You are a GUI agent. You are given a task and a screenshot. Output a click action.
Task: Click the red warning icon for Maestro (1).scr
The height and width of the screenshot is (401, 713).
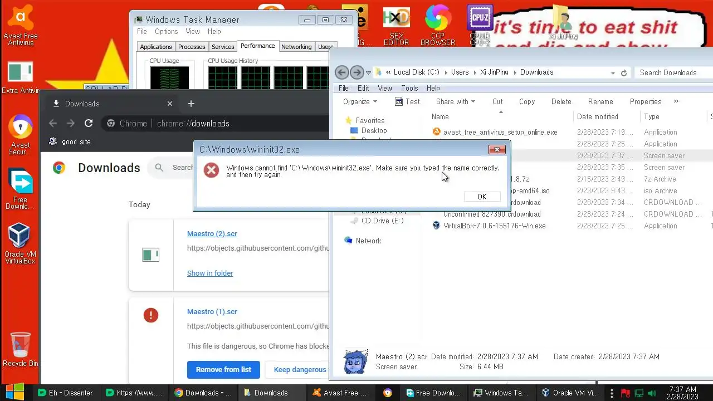pyautogui.click(x=150, y=315)
